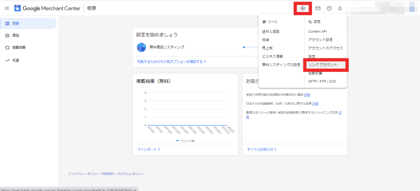The width and height of the screenshot is (420, 191).
Task: Open the プライバシー ポリシー footer link
Action: click(x=84, y=174)
